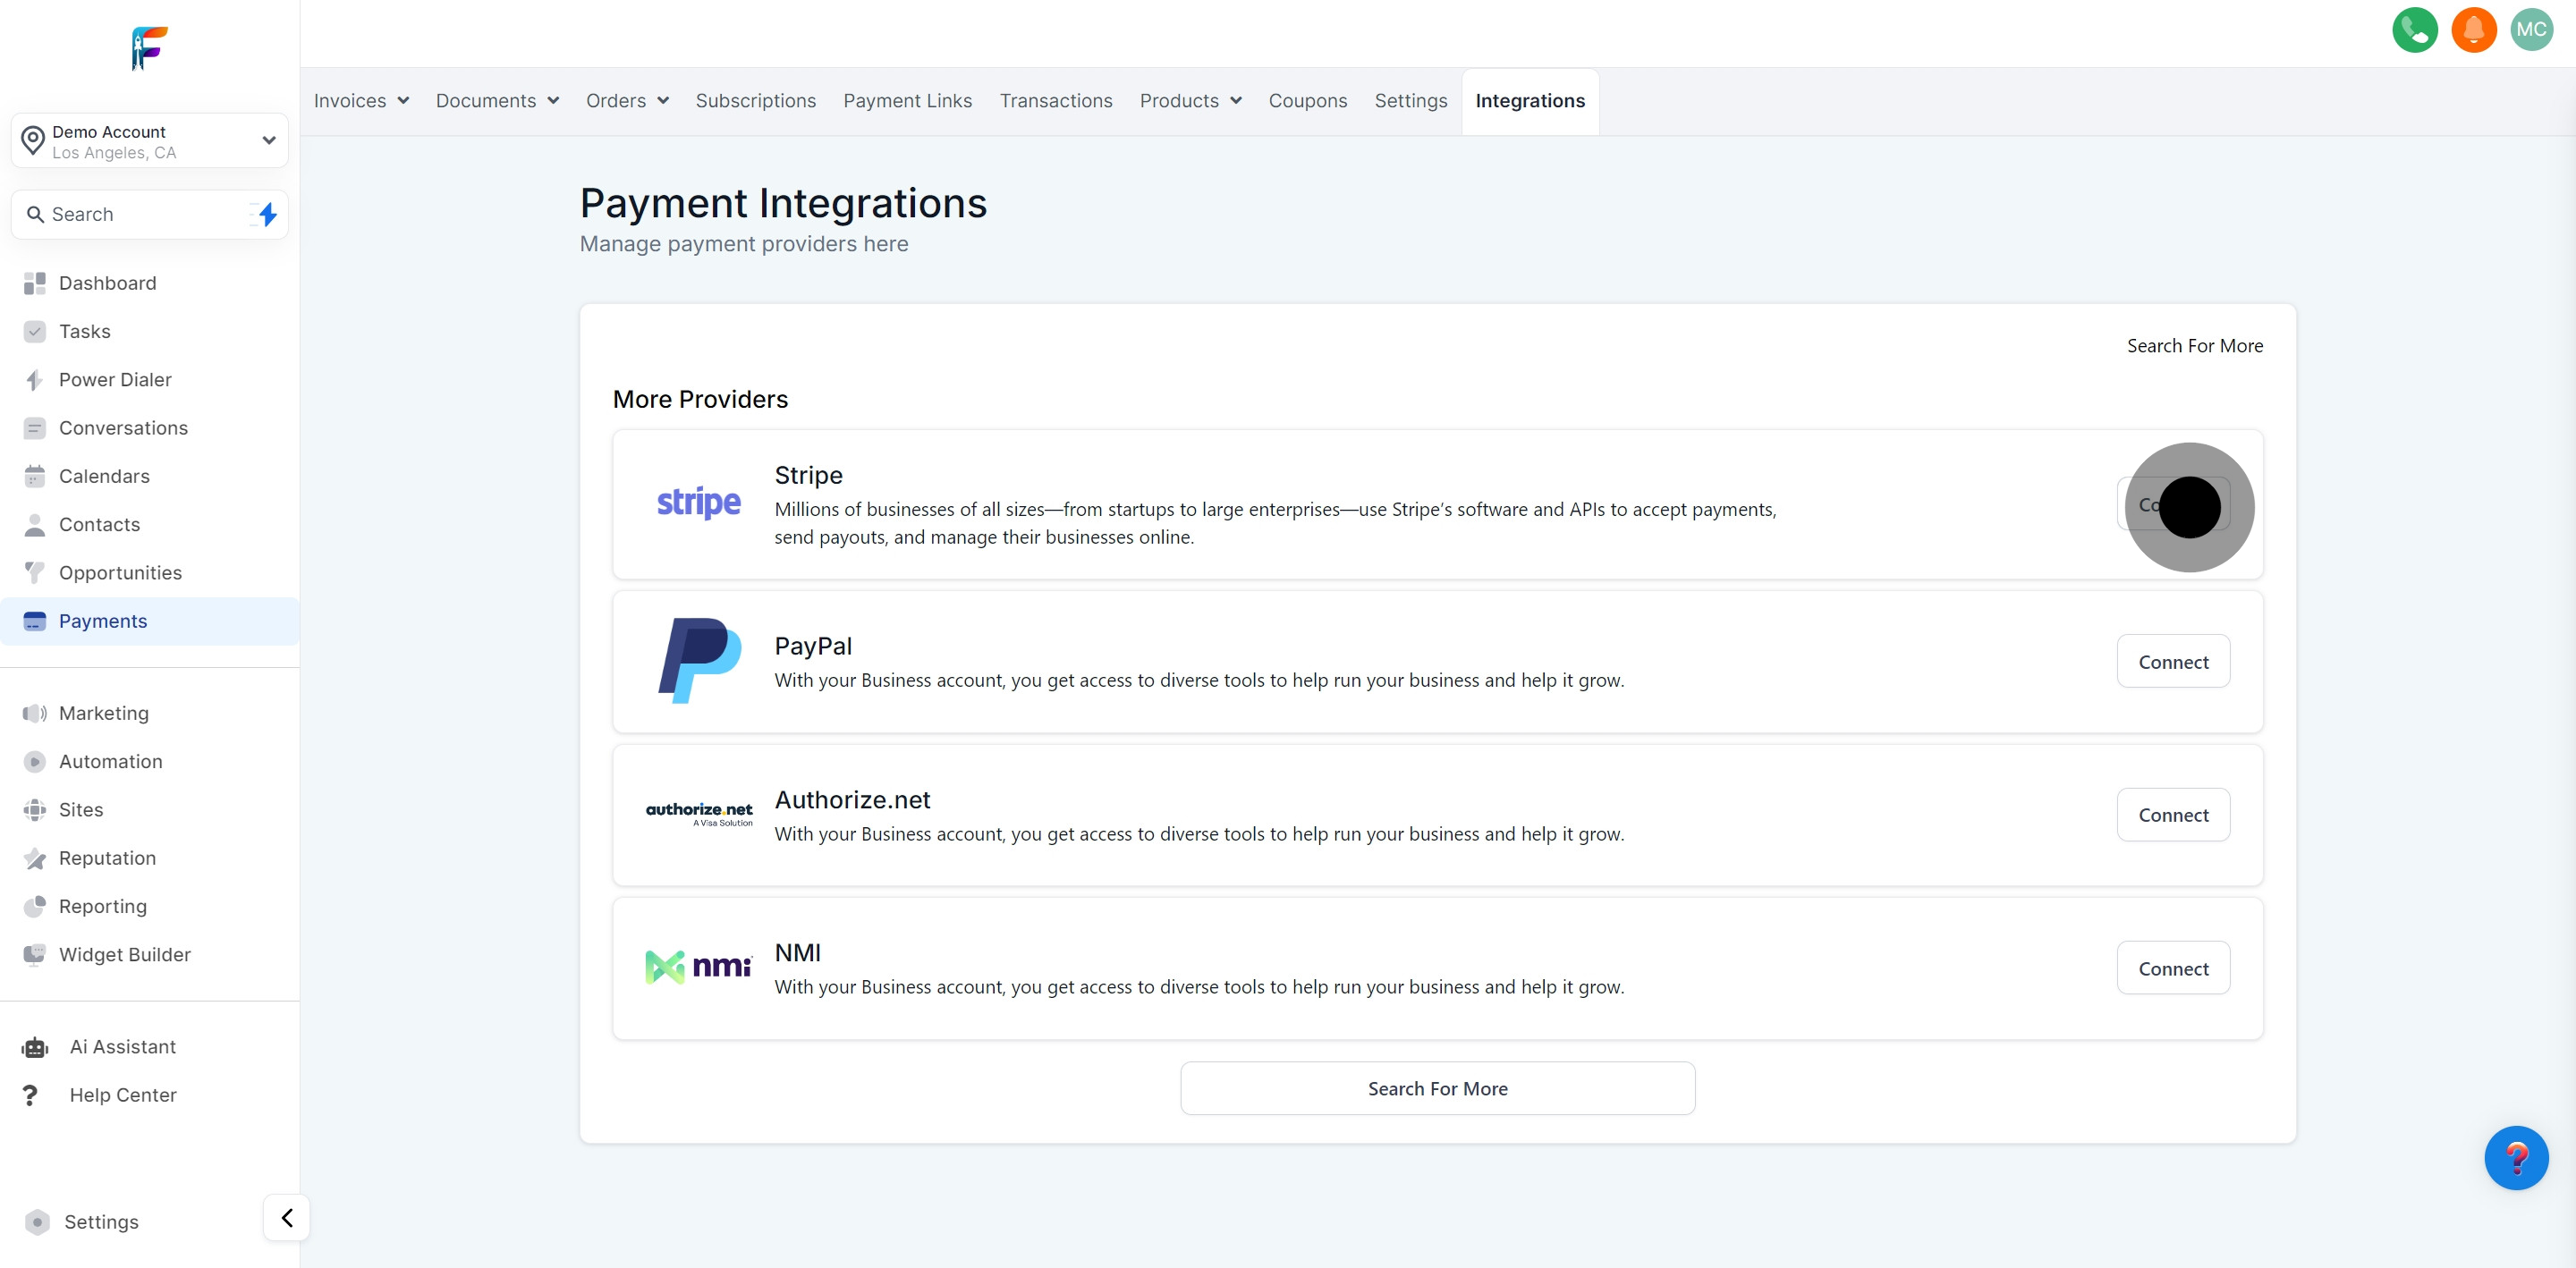Expand the Demo Account location switcher
The image size is (2576, 1268).
point(150,141)
